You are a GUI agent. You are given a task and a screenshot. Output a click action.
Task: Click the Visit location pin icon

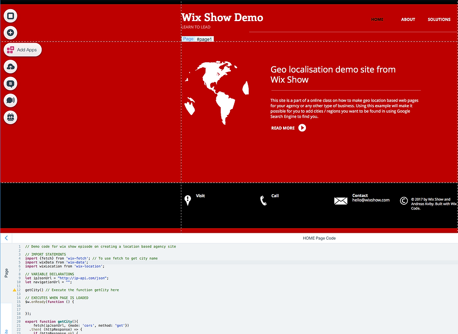pyautogui.click(x=188, y=200)
